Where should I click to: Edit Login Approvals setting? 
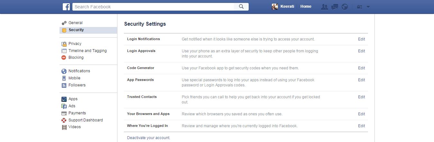[362, 51]
